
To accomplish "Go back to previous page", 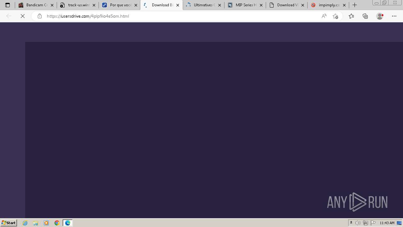I will (x=9, y=16).
